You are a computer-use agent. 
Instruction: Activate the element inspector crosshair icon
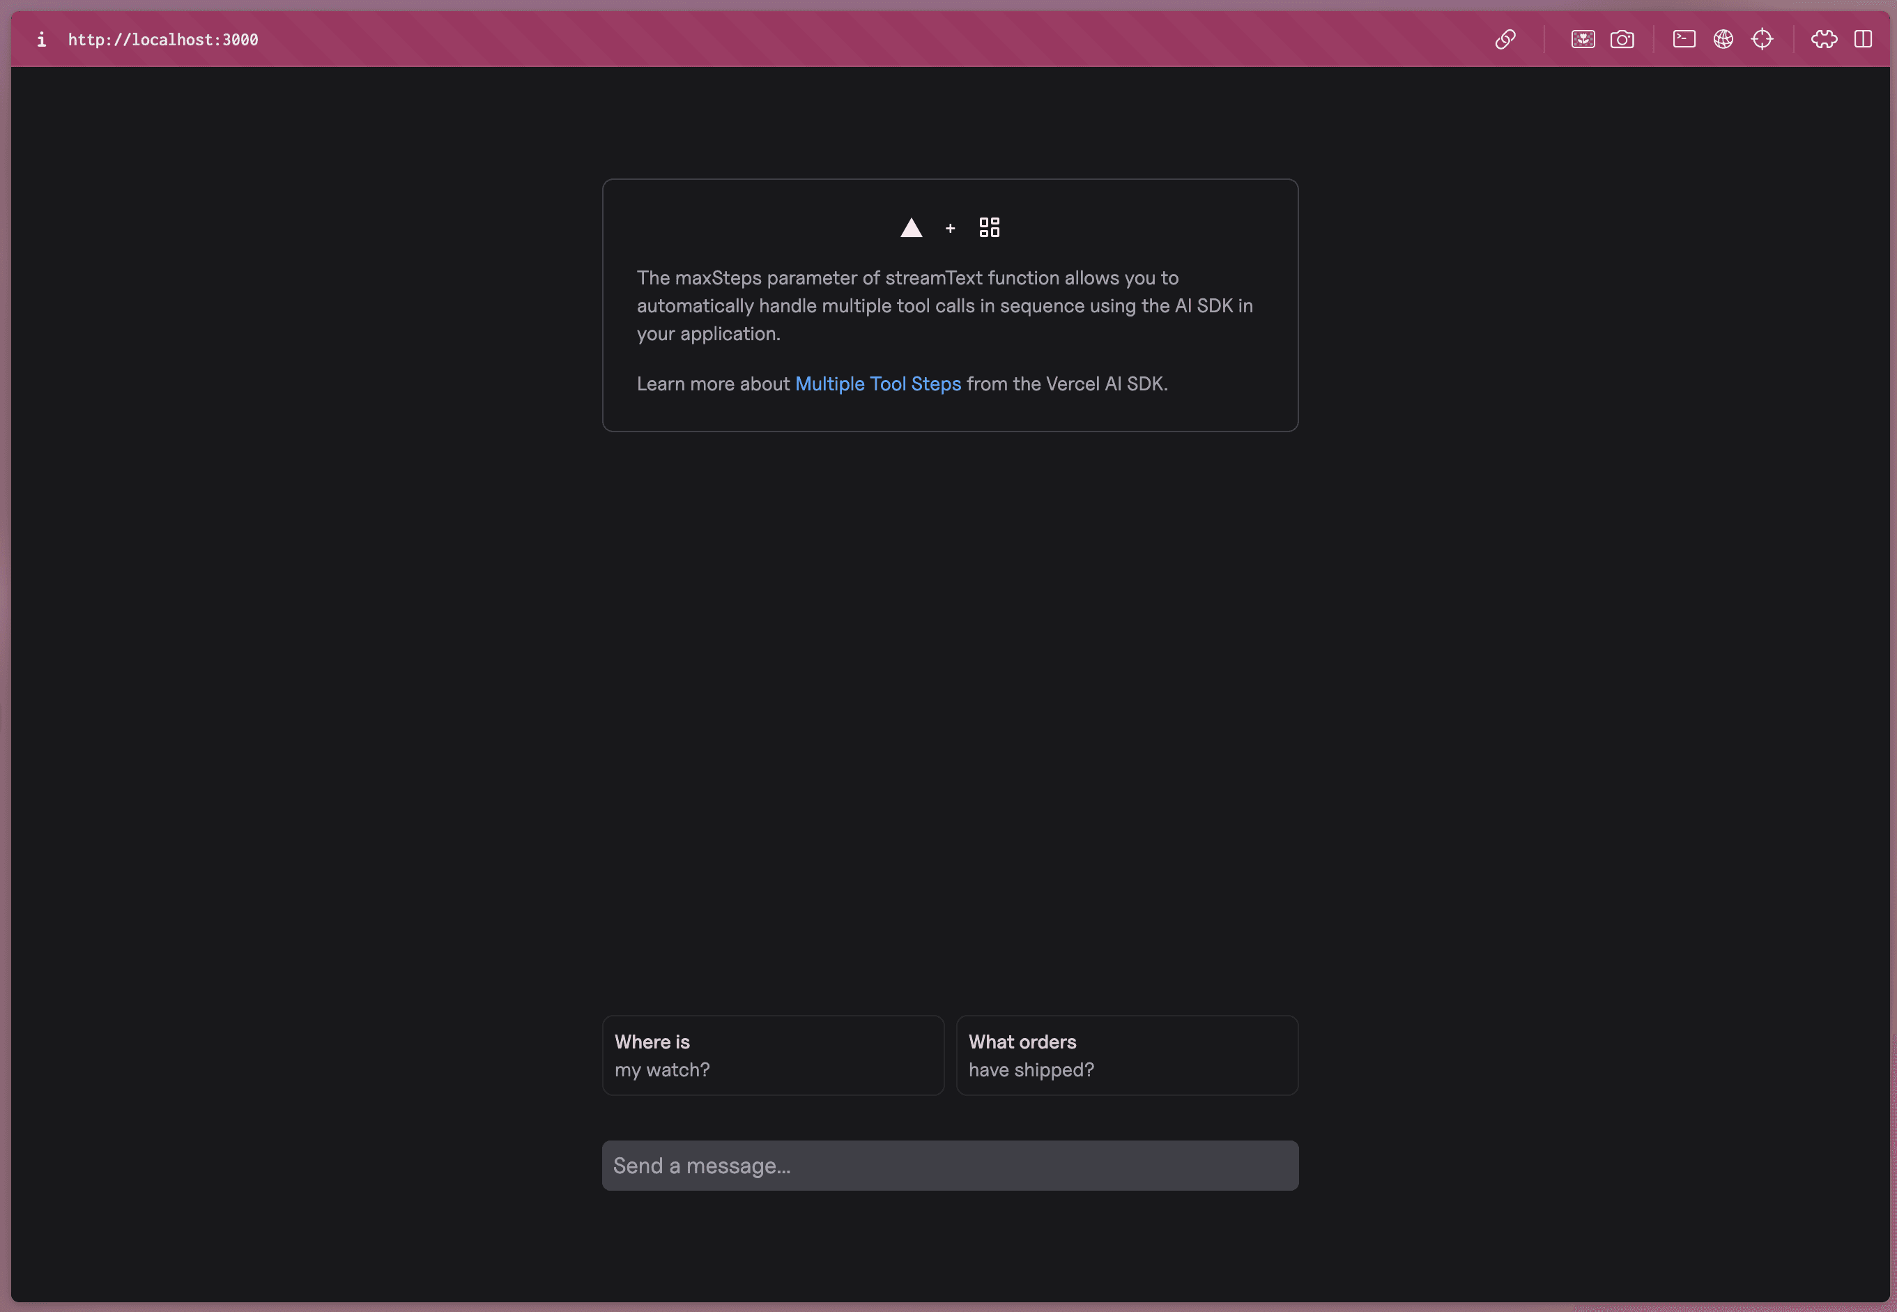1763,38
